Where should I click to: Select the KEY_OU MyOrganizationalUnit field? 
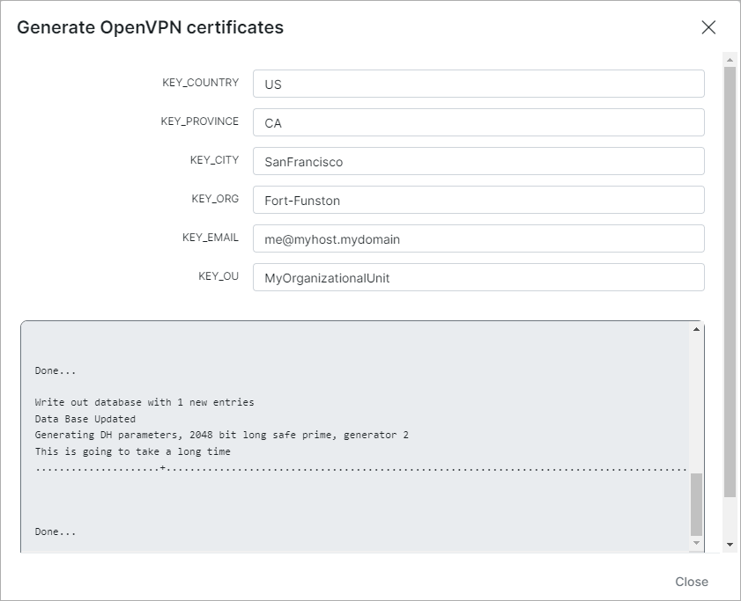point(478,277)
